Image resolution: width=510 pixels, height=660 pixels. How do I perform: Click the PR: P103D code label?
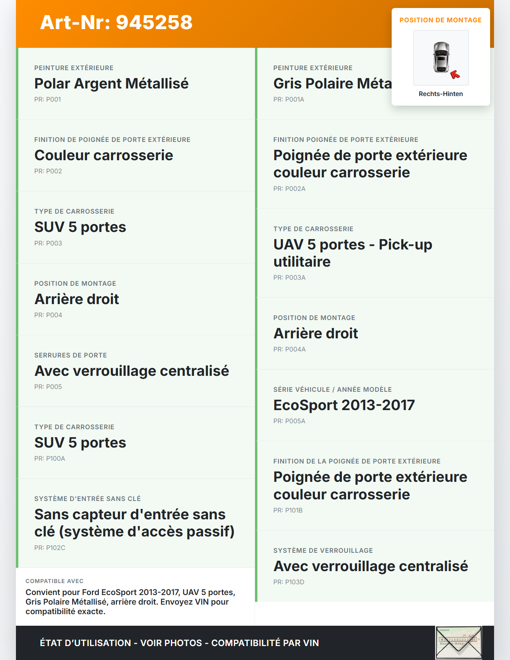click(289, 582)
